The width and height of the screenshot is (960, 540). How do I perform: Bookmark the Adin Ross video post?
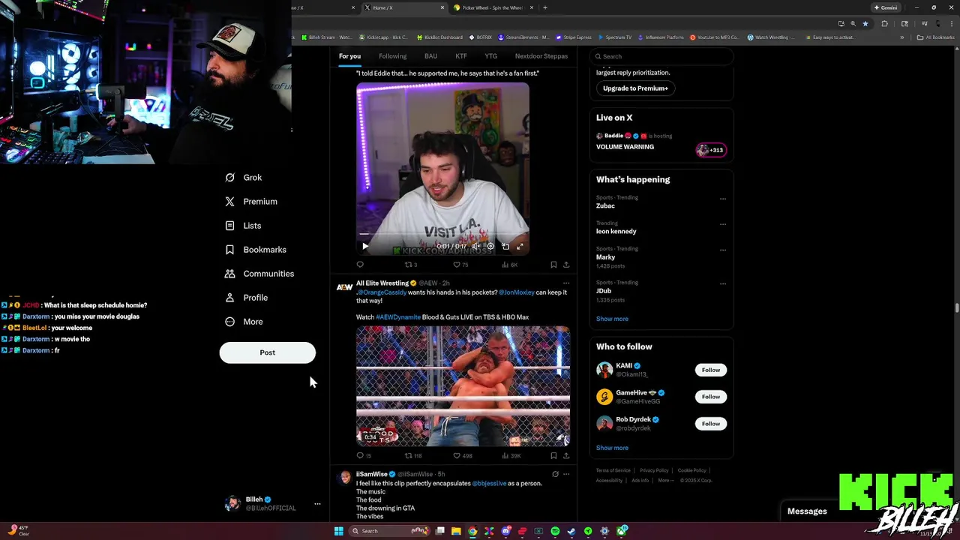553,265
